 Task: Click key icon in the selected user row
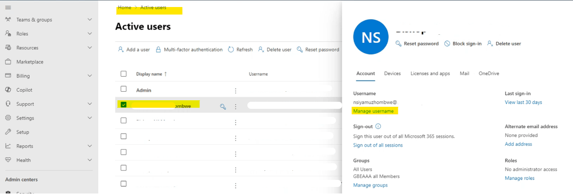click(223, 106)
